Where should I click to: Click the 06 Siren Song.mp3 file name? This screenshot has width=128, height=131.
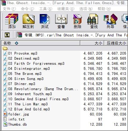coord(26,79)
